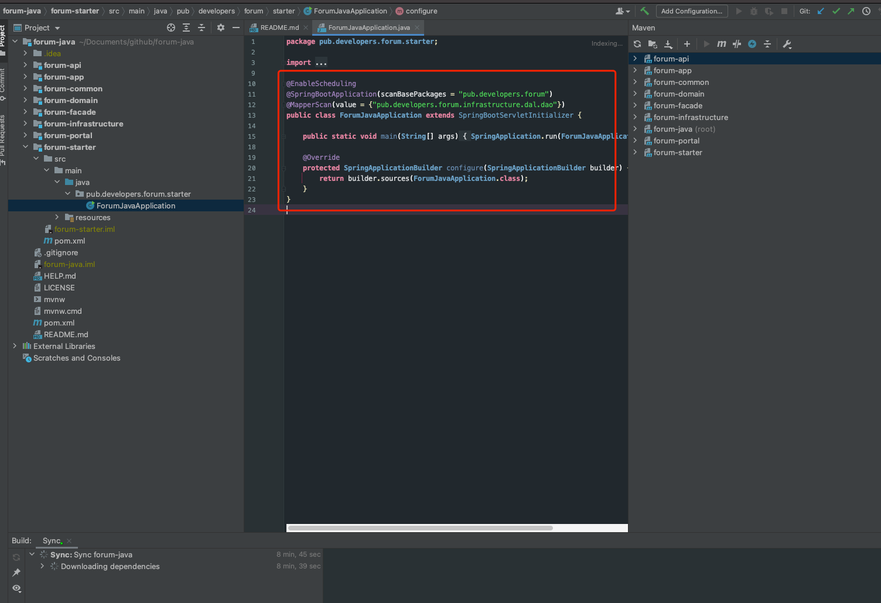Click Git Push green arrow
The width and height of the screenshot is (881, 603).
coord(851,11)
